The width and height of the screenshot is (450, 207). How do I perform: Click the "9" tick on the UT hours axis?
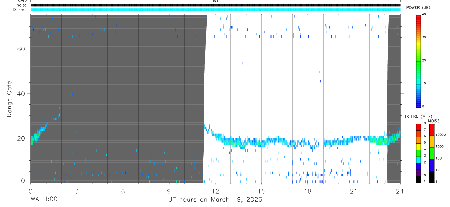tap(169, 191)
